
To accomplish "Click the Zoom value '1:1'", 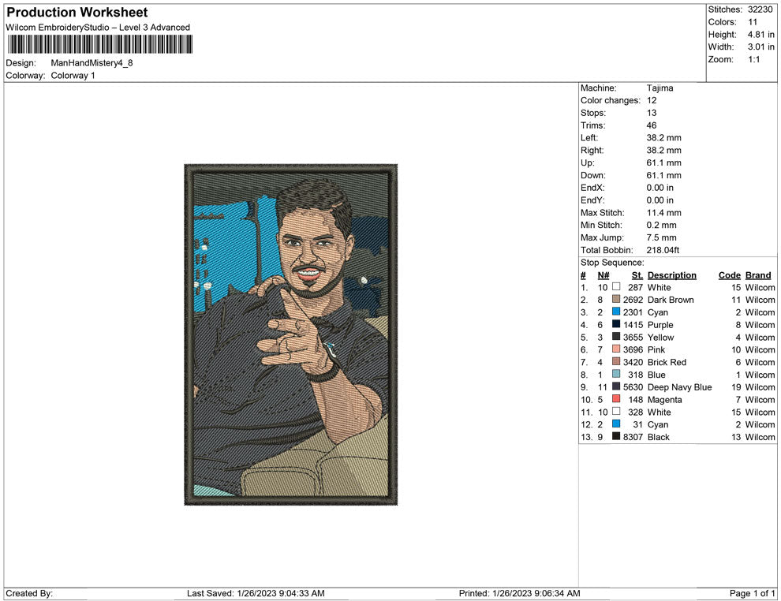I will [x=753, y=59].
